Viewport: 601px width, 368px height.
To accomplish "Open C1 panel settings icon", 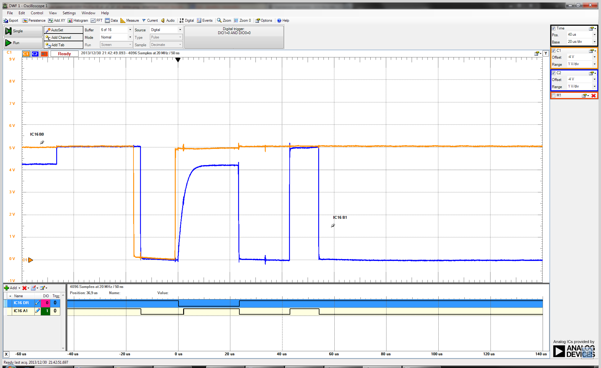I will click(593, 51).
